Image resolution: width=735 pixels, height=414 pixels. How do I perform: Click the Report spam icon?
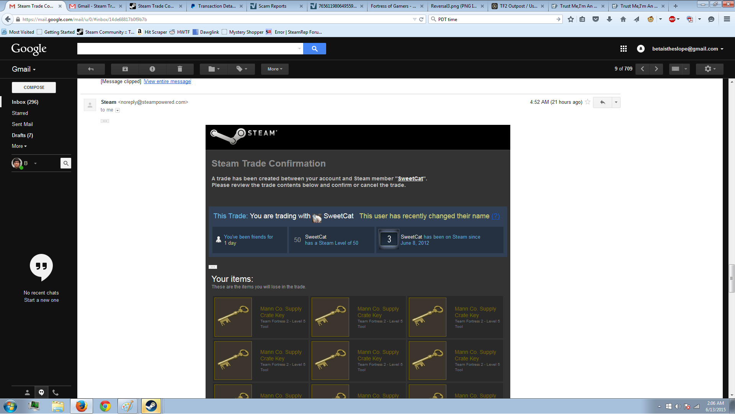[x=152, y=69]
